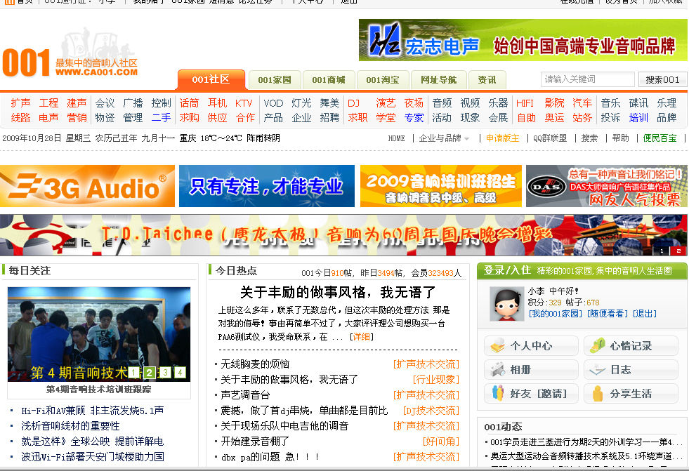Open the 网址导航 tab
Viewport: 689px width, 471px height.
point(438,80)
